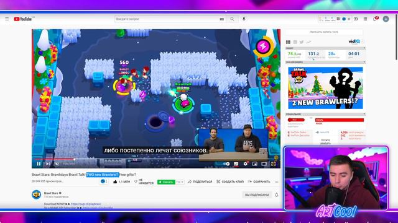Click the 28м views stat
The height and width of the screenshot is (223, 398).
tap(331, 54)
